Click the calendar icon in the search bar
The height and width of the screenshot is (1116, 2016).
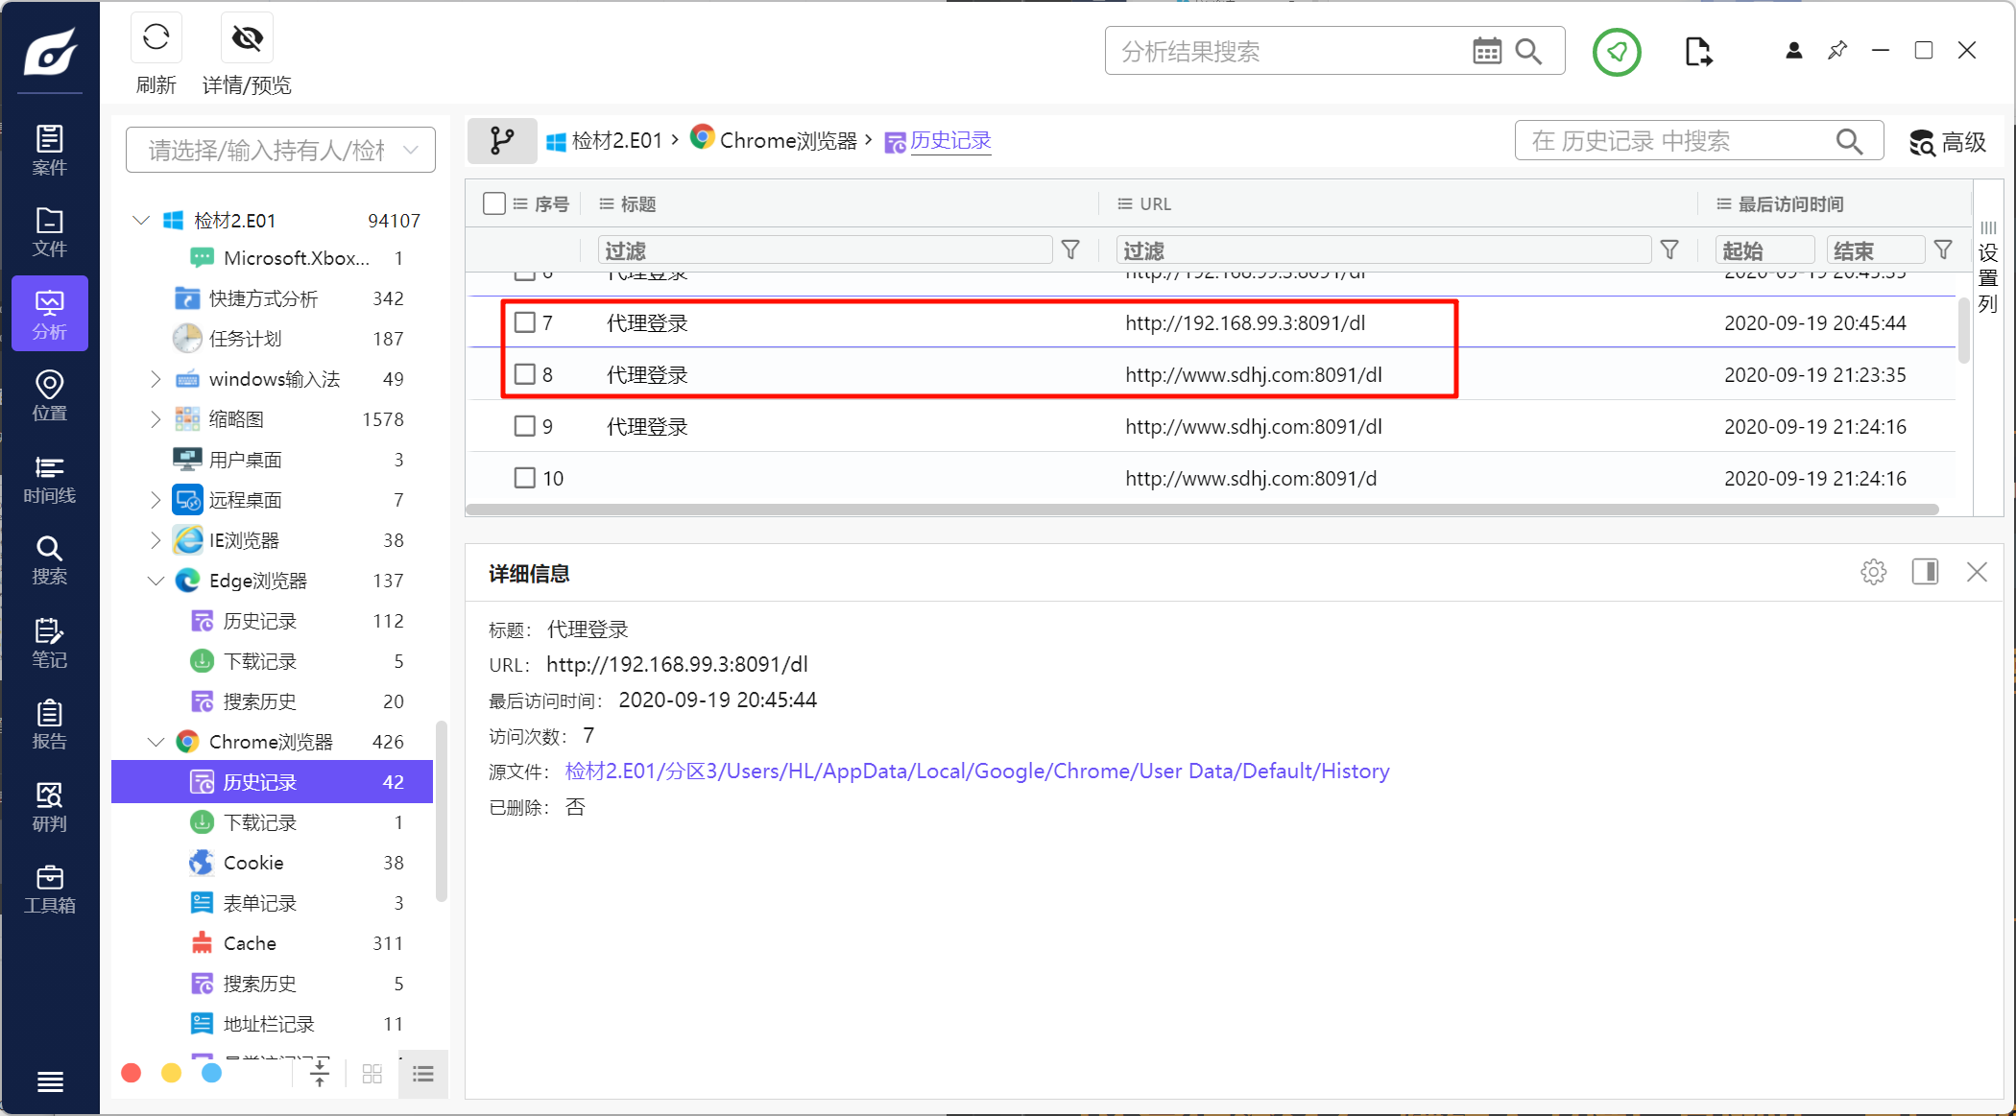coord(1486,51)
